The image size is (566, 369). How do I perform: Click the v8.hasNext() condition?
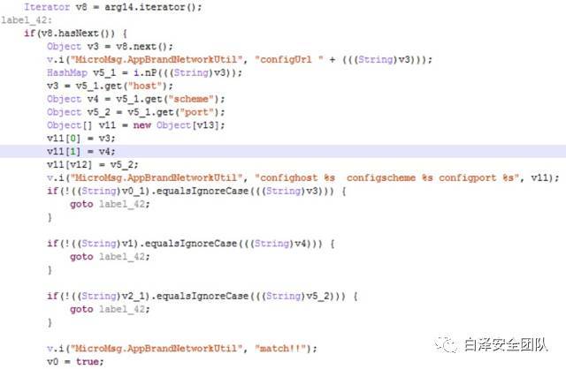[77, 34]
